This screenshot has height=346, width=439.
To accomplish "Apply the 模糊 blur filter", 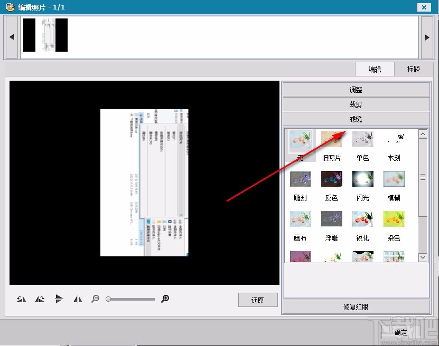I will coord(394,178).
